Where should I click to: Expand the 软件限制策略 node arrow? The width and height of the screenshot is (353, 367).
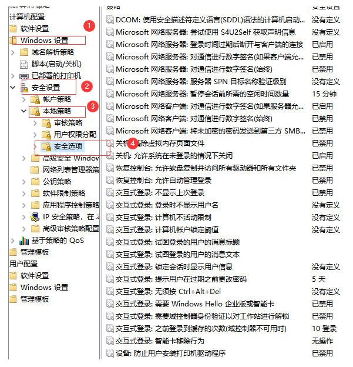(24, 193)
